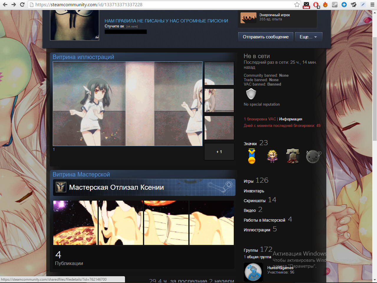Click the 'Не в сети' status text
Screen dimensions: 377x283
coord(256,56)
